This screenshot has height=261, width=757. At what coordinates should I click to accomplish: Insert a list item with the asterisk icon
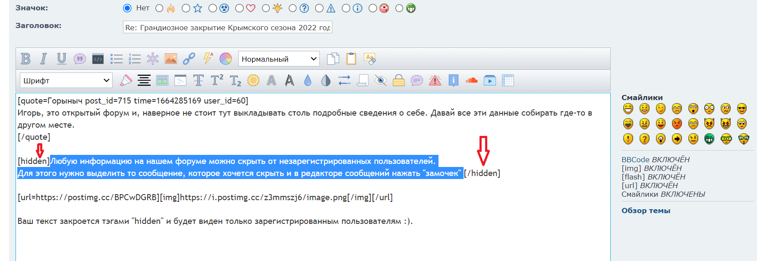[153, 59]
